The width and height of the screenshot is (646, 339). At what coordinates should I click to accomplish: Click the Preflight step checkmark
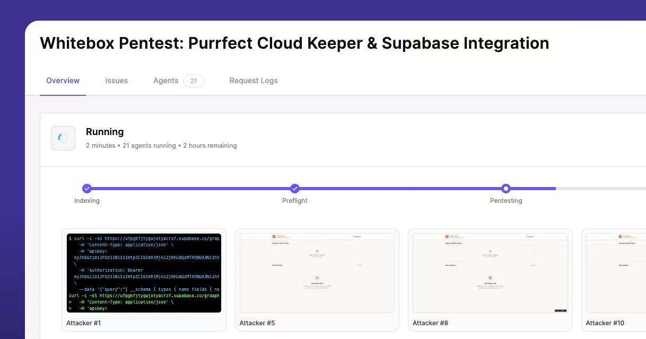tap(295, 188)
